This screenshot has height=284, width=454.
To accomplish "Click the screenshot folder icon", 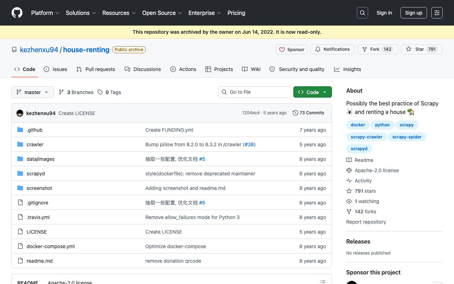I will pyautogui.click(x=20, y=188).
